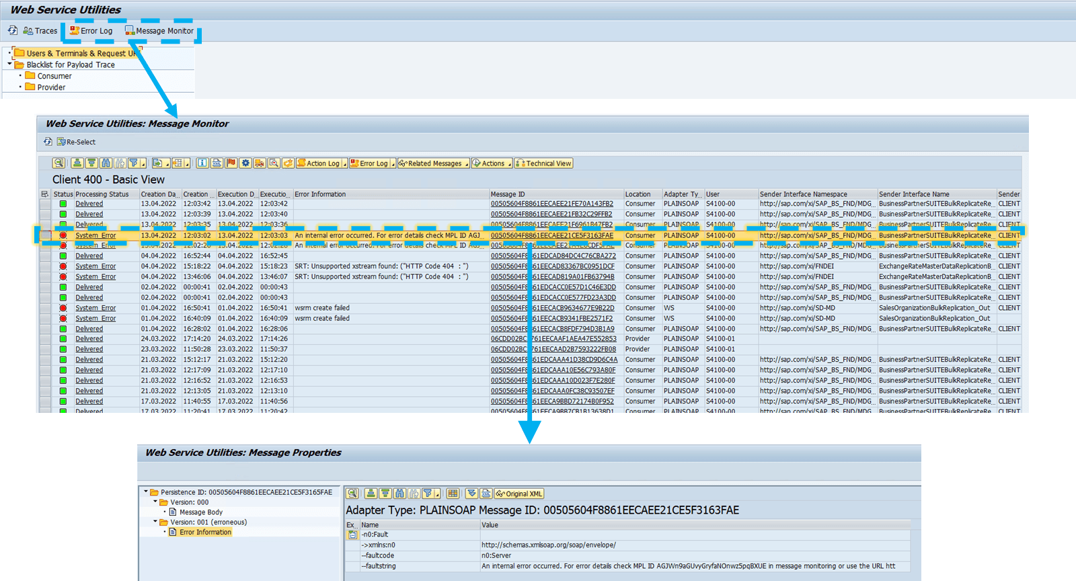Click the Change Layout icon in Message Monitor
The image size is (1076, 581).
(177, 163)
